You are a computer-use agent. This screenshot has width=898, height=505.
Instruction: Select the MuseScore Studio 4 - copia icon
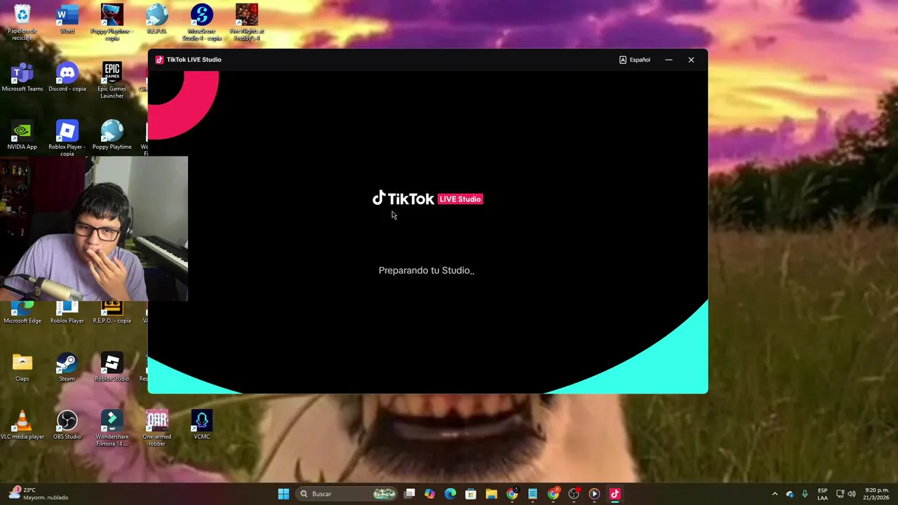point(201,22)
